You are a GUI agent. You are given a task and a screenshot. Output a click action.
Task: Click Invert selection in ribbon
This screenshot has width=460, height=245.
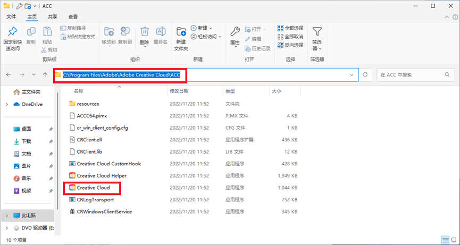click(x=290, y=45)
